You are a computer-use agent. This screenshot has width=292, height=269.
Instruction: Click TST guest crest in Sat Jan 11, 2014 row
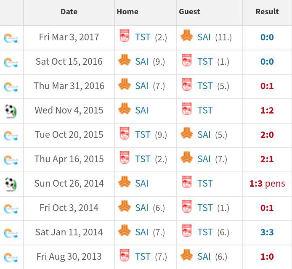pos(187,231)
